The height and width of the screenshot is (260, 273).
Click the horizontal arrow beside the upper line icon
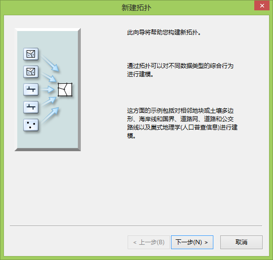pos(47,90)
